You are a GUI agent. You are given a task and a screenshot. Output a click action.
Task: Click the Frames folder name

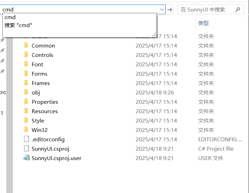tap(41, 83)
